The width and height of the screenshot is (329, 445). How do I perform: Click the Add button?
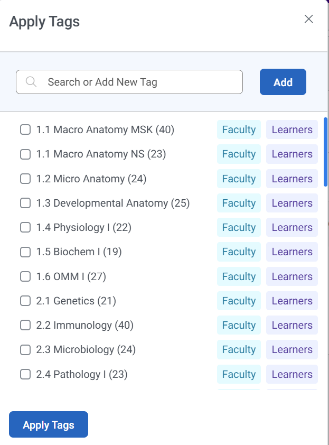pos(283,82)
